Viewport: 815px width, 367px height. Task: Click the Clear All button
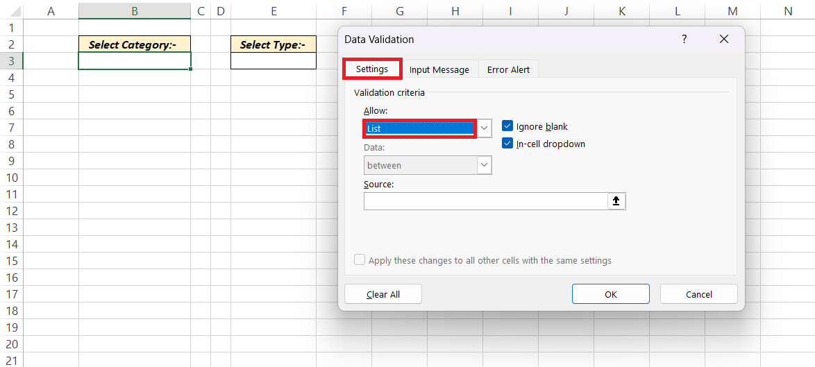coord(383,294)
